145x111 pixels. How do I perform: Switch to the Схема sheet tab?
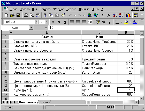click(x=44, y=102)
